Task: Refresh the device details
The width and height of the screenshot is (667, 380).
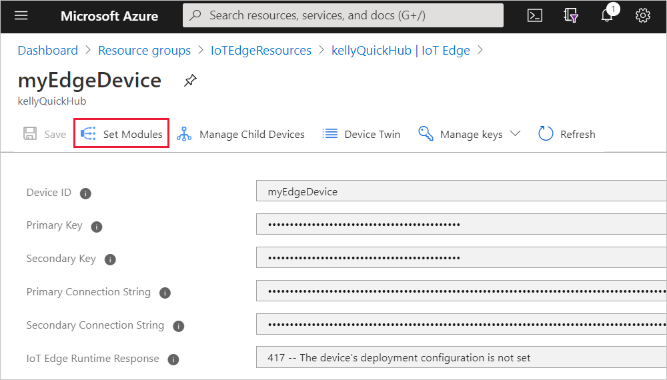Action: point(567,134)
